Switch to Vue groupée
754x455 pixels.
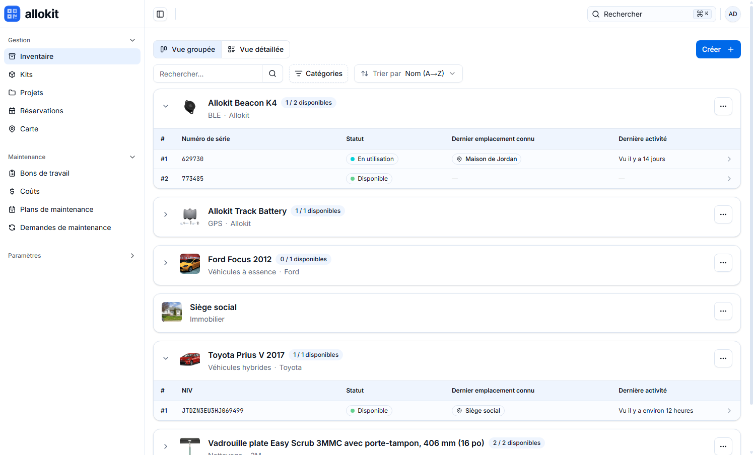pos(187,49)
